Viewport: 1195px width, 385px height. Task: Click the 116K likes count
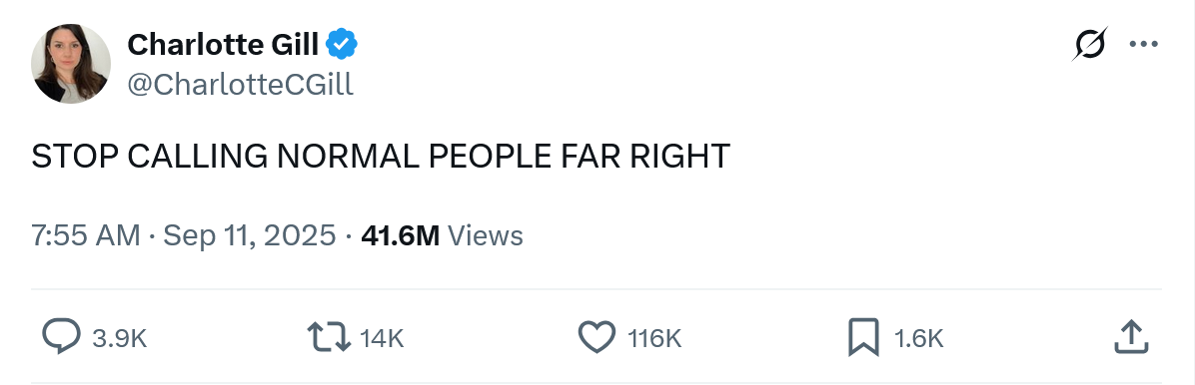tap(654, 338)
